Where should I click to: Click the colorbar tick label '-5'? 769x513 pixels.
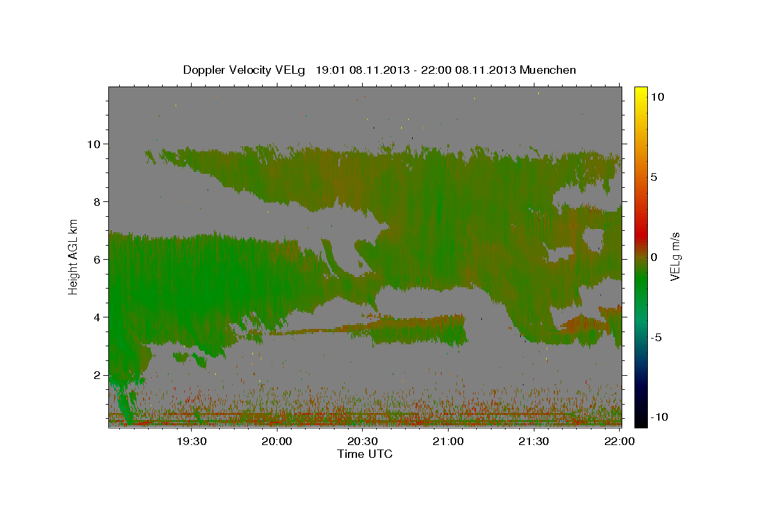point(656,337)
